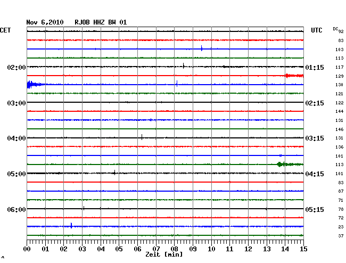The image size is (346, 263).
Task: Click DC value 136
Action: pyautogui.click(x=340, y=147)
